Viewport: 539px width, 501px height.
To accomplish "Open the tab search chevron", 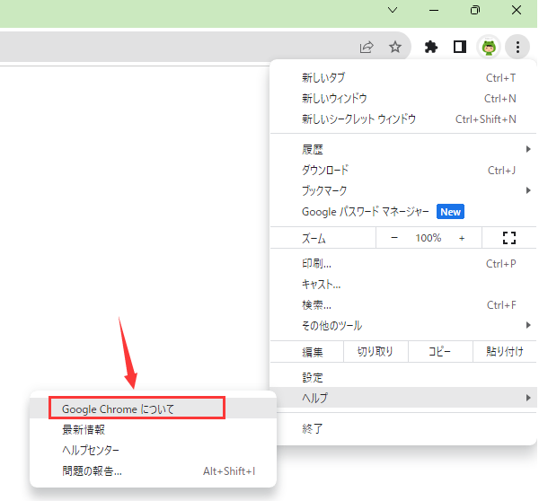I will [393, 10].
